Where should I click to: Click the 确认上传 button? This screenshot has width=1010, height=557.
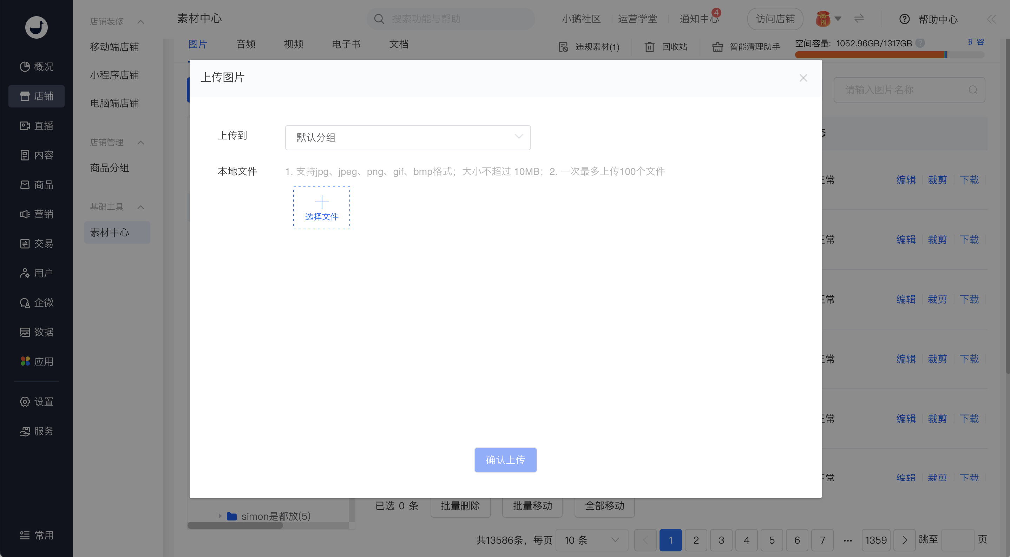505,460
